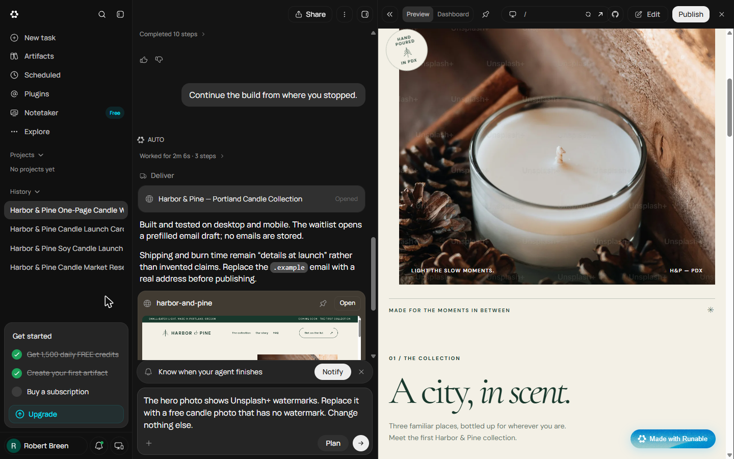This screenshot has width=734, height=459.
Task: Click the Notify button
Action: [x=333, y=372]
